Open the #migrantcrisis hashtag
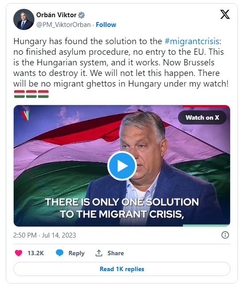The width and height of the screenshot is (246, 291). tap(192, 41)
